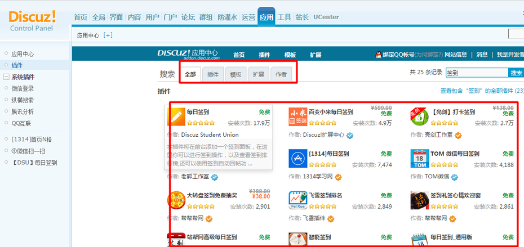Image resolution: width=524 pixels, height=247 pixels.
Task: Click verified badge next to Discuz!扩展中心
Action: coord(350,135)
